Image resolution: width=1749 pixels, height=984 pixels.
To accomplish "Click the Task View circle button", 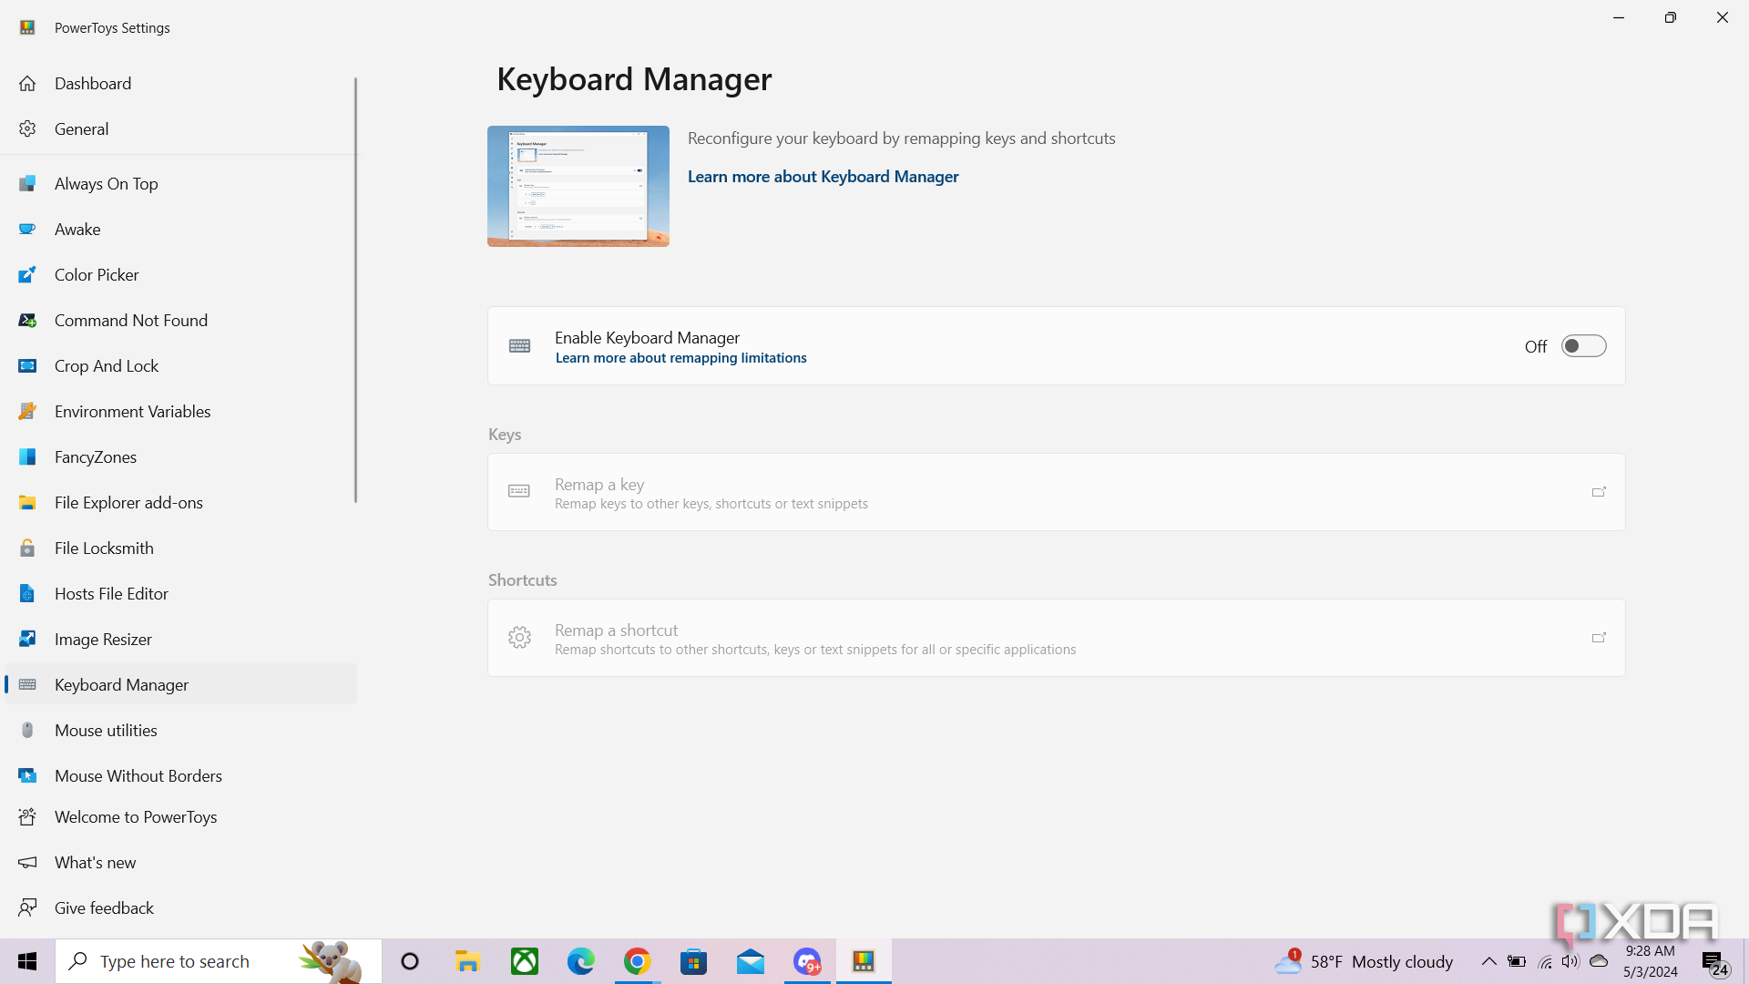I will [410, 961].
